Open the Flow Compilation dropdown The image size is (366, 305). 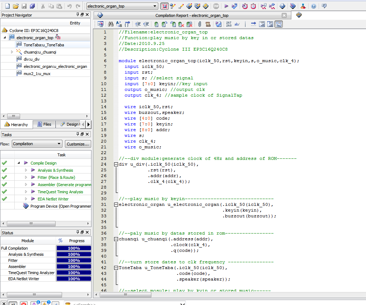pos(59,144)
